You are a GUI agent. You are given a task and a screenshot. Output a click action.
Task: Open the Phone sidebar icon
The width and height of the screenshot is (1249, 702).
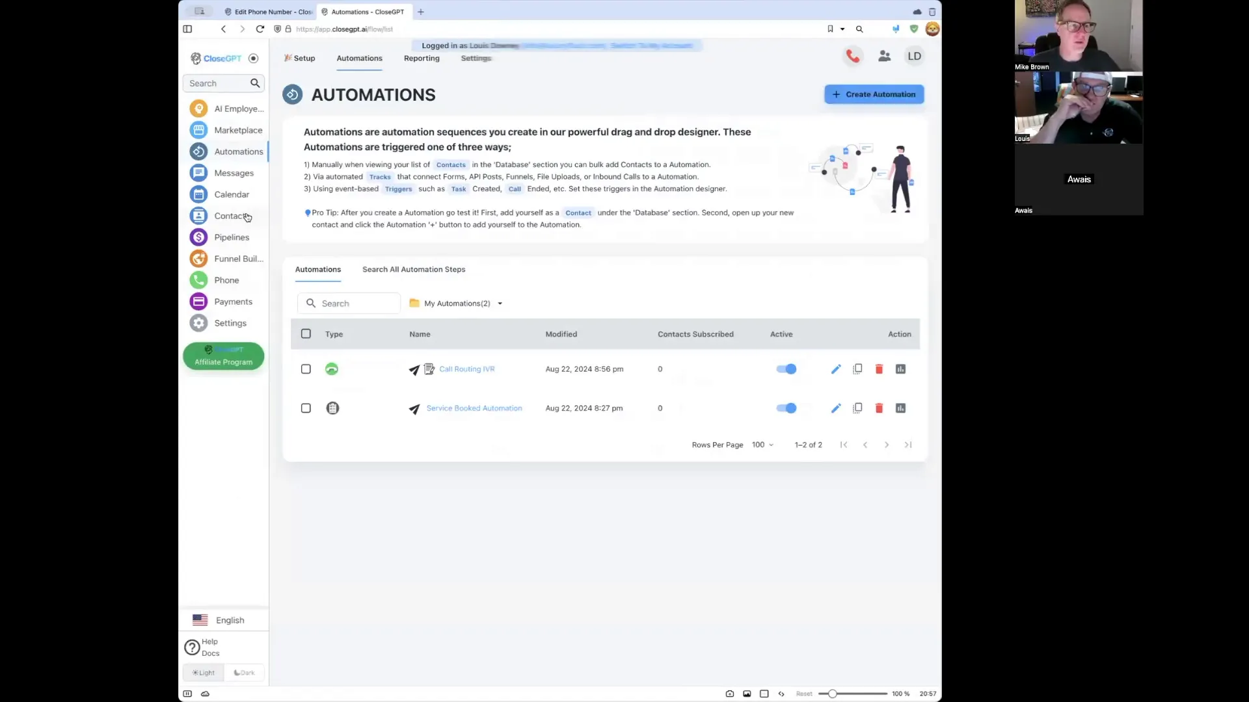click(x=198, y=280)
